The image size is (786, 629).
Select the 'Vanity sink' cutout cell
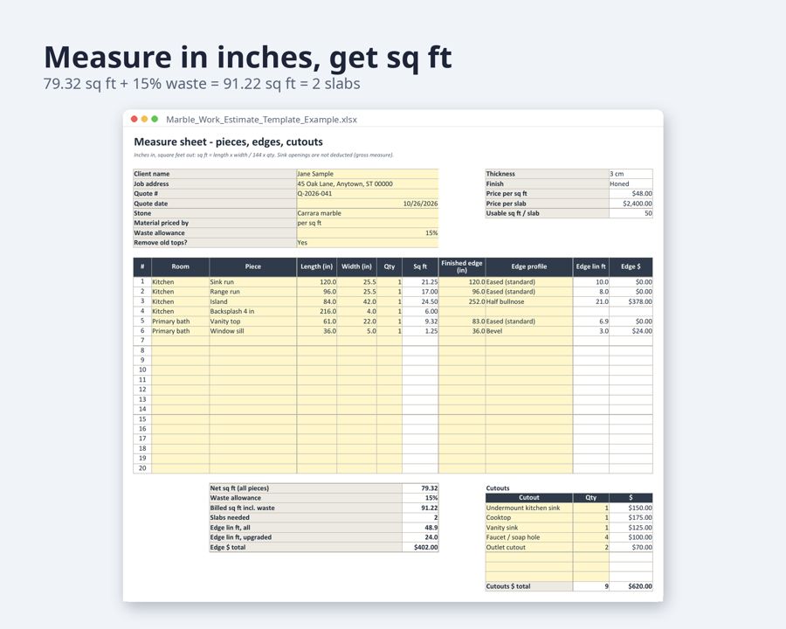[x=529, y=527]
